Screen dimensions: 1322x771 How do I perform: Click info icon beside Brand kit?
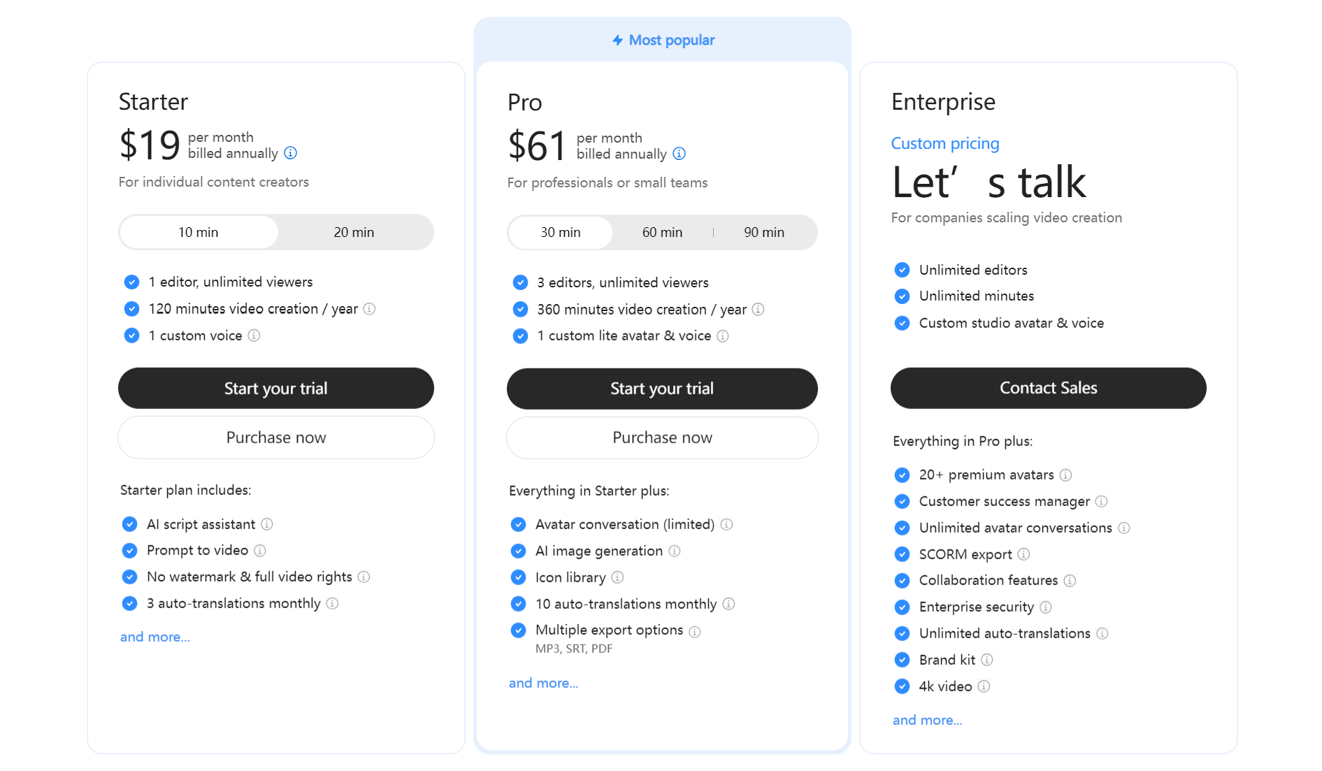(987, 660)
